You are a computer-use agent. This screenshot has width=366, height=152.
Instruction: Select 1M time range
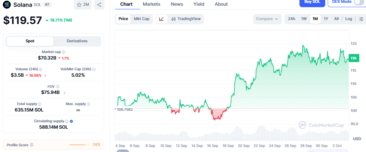click(315, 19)
